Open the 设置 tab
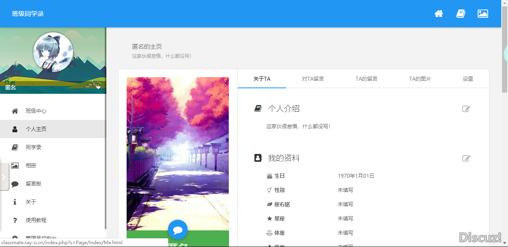The height and width of the screenshot is (247, 508). coord(468,79)
